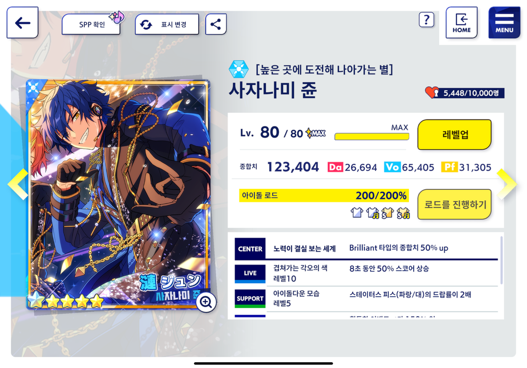Screen dimensions: 527x368
Task: Open the MENU hamburger button
Action: (504, 23)
